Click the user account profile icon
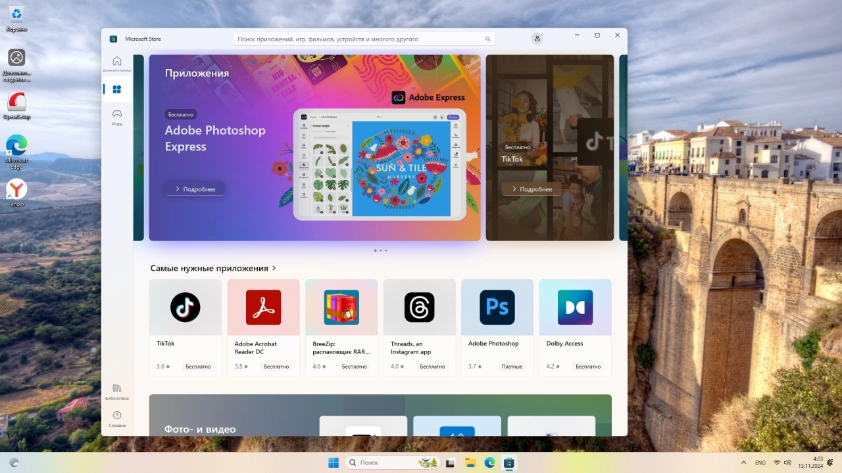The width and height of the screenshot is (842, 473). [x=537, y=39]
